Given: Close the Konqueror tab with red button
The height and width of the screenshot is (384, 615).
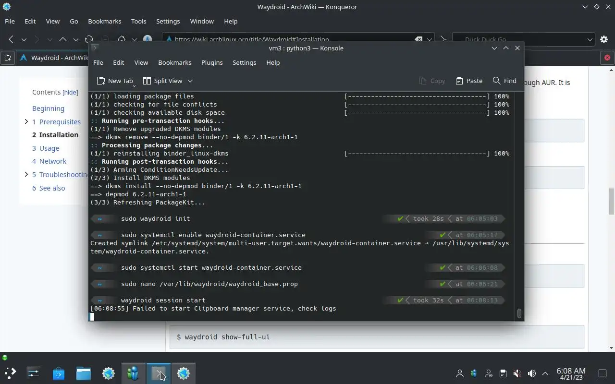Looking at the screenshot, I should [x=607, y=58].
